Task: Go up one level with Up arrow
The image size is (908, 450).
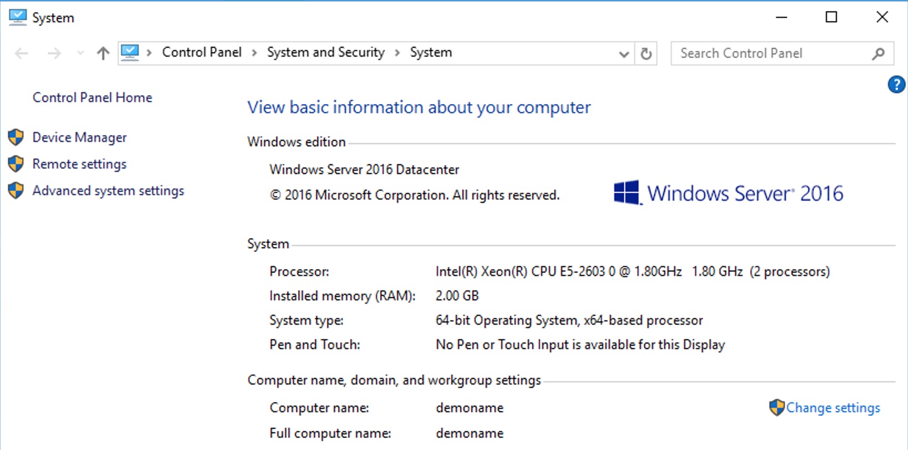Action: point(103,53)
